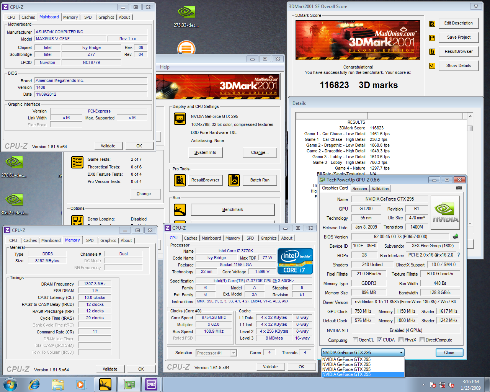Select the first GeForce GTX 295 list entry
Image resolution: width=490 pixels, height=392 pixels.
click(x=363, y=359)
